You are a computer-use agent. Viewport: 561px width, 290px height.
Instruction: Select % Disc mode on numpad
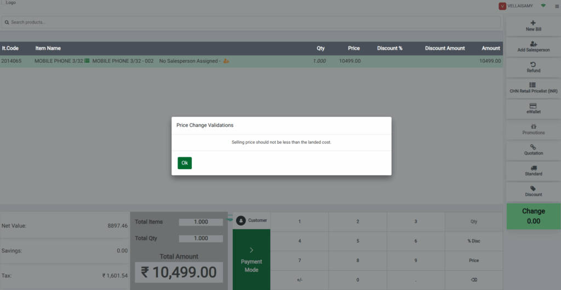tap(474, 241)
